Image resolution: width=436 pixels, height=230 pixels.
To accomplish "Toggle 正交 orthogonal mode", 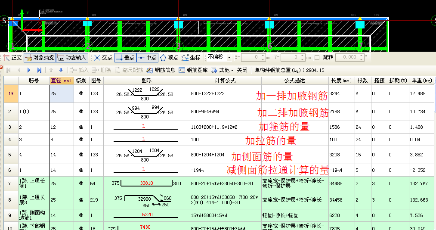I will 12,58.
